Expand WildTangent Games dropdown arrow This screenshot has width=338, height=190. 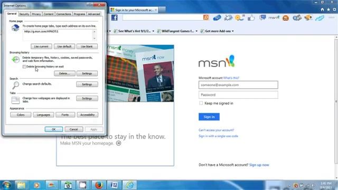[196, 31]
